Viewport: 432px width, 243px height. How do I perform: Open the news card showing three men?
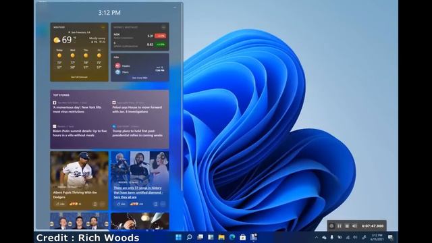[80, 221]
